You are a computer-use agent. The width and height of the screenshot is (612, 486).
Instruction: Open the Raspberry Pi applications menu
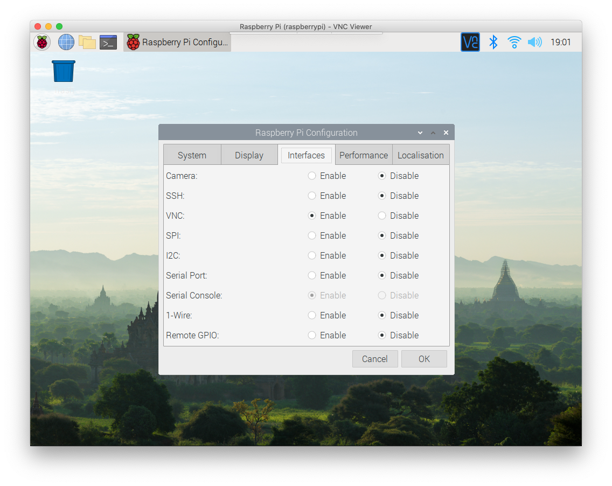coord(42,41)
